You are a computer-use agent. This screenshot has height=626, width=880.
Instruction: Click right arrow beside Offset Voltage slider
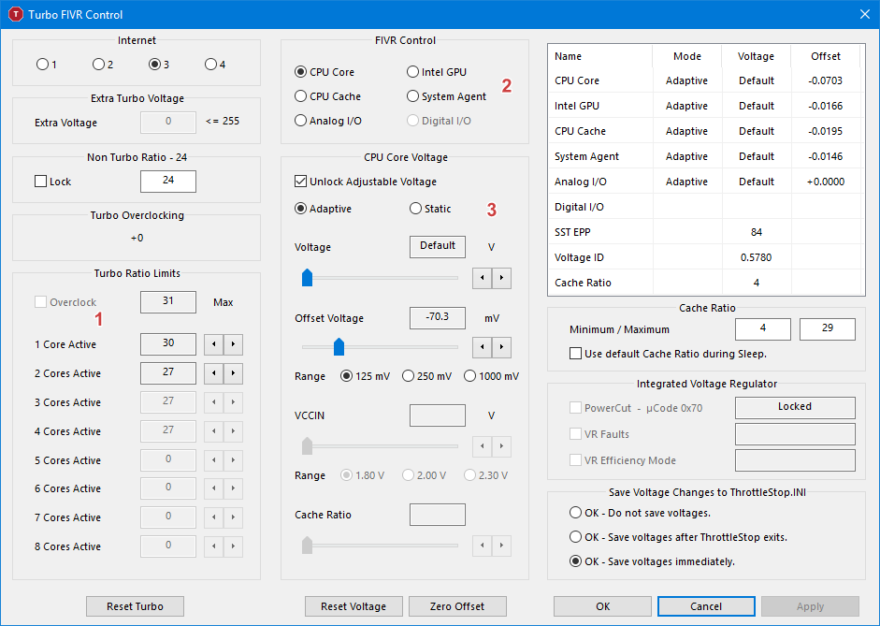click(502, 347)
